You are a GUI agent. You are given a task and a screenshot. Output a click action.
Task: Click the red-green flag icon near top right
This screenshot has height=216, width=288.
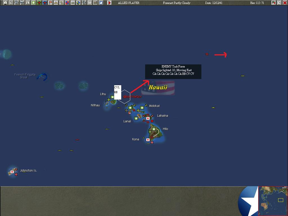[x=273, y=3]
